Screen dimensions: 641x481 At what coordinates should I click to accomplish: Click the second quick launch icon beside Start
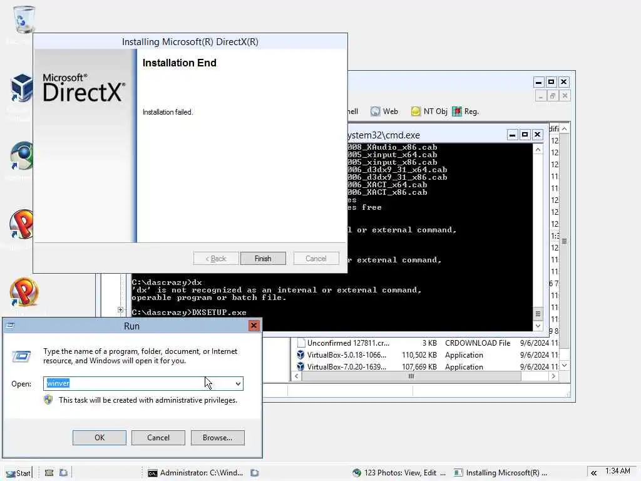(63, 473)
